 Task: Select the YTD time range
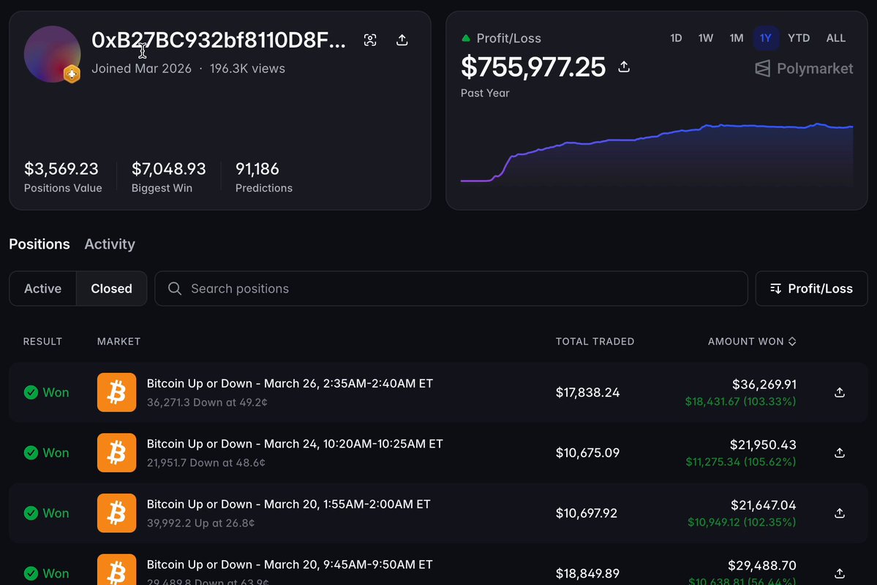799,38
